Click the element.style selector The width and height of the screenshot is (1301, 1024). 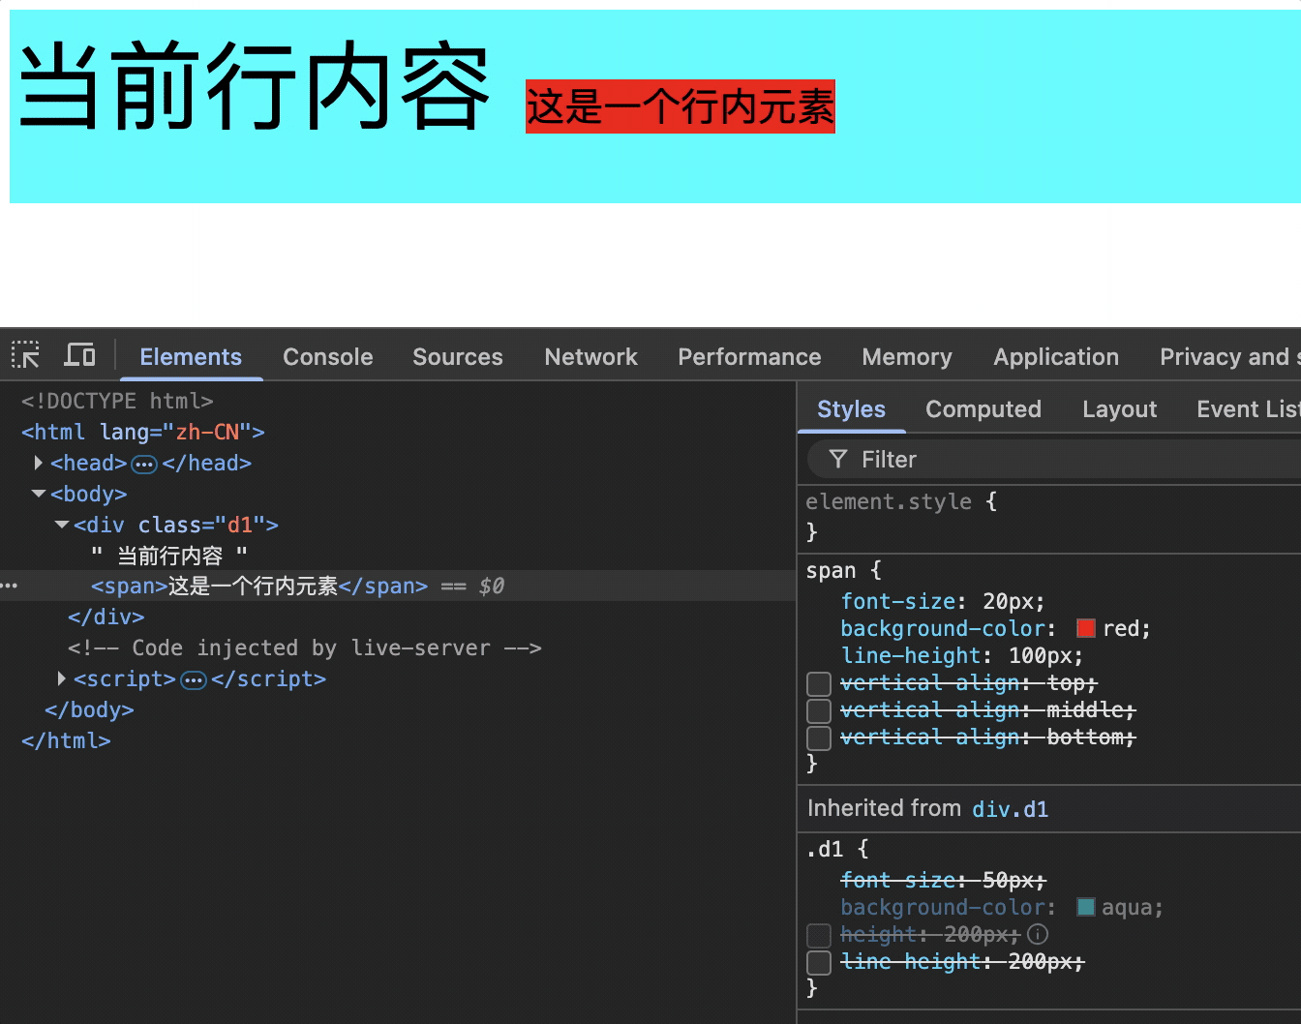click(x=889, y=501)
